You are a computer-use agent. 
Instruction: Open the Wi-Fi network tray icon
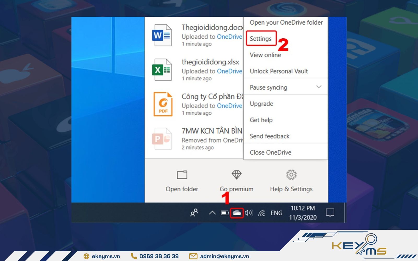click(262, 213)
